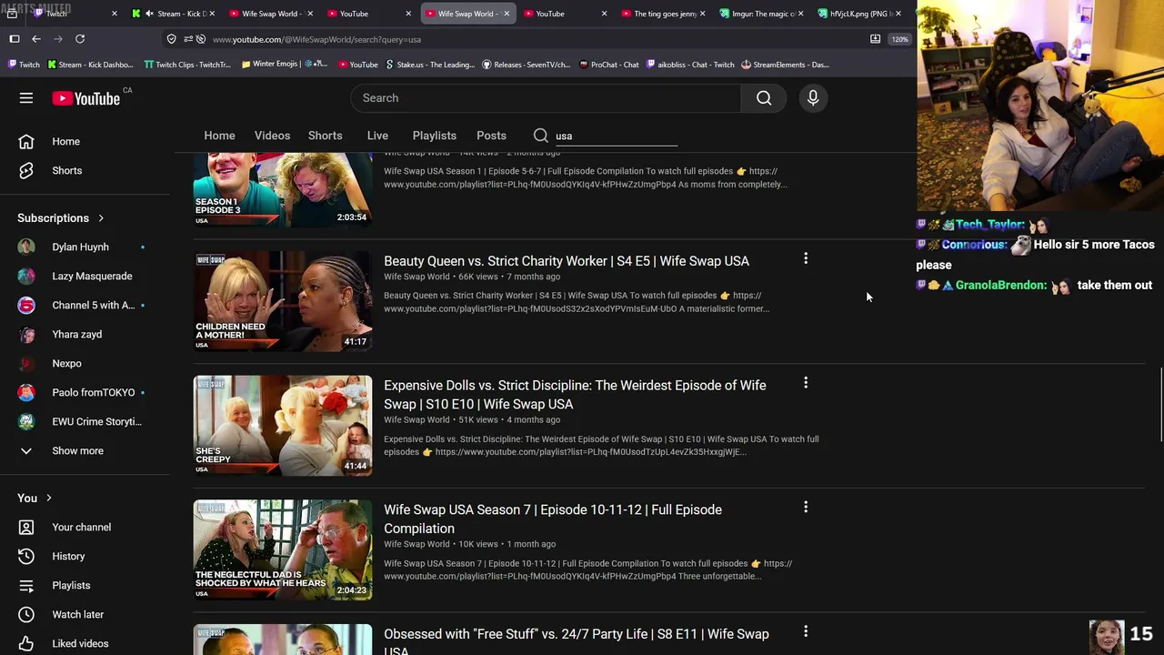The image size is (1164, 655).
Task: Expand the You section chevron
Action: [49, 499]
